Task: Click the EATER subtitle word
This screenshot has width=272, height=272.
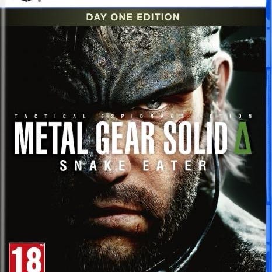Action: [x=175, y=166]
